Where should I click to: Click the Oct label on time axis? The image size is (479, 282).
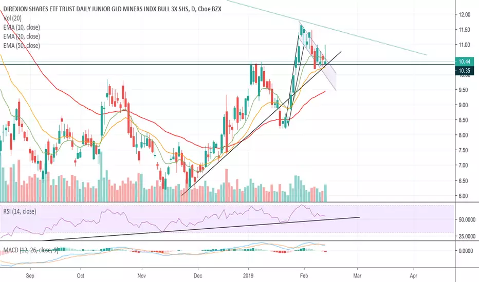81,276
